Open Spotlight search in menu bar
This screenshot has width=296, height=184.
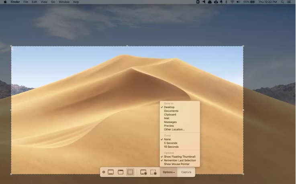(x=282, y=2)
